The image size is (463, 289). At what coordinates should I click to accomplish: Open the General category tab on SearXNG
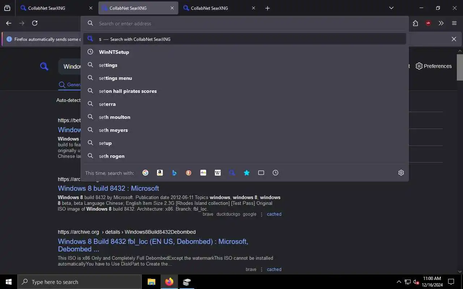(69, 85)
